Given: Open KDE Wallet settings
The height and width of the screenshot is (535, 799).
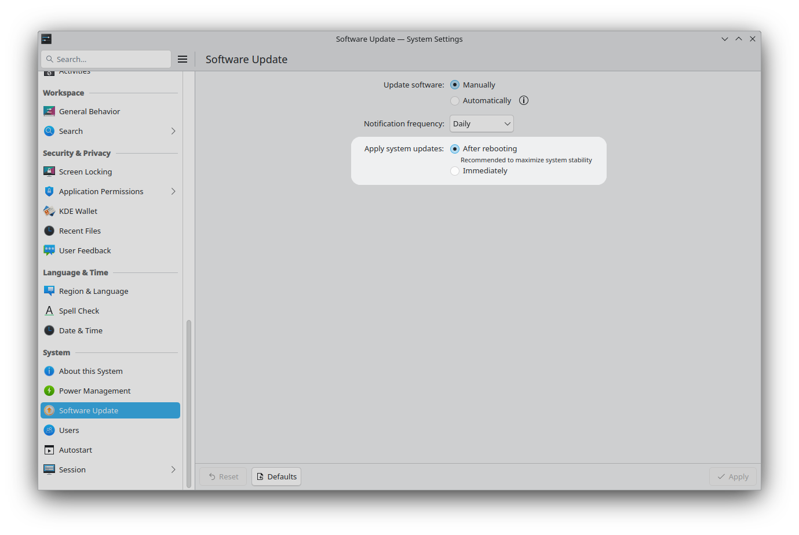Looking at the screenshot, I should point(110,211).
